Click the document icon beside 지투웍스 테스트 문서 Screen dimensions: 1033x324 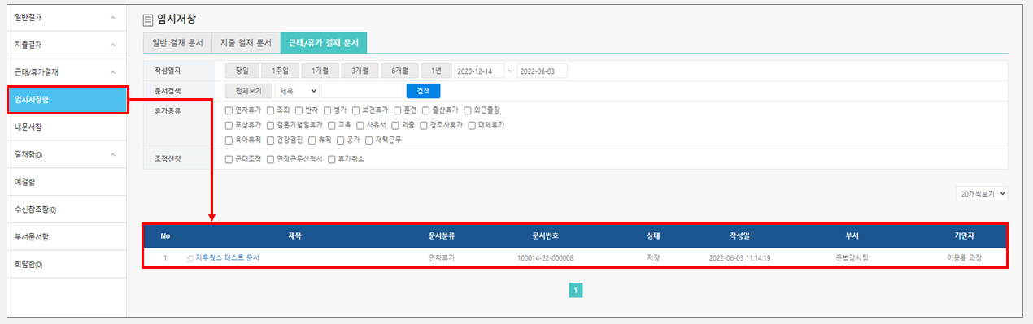point(190,258)
